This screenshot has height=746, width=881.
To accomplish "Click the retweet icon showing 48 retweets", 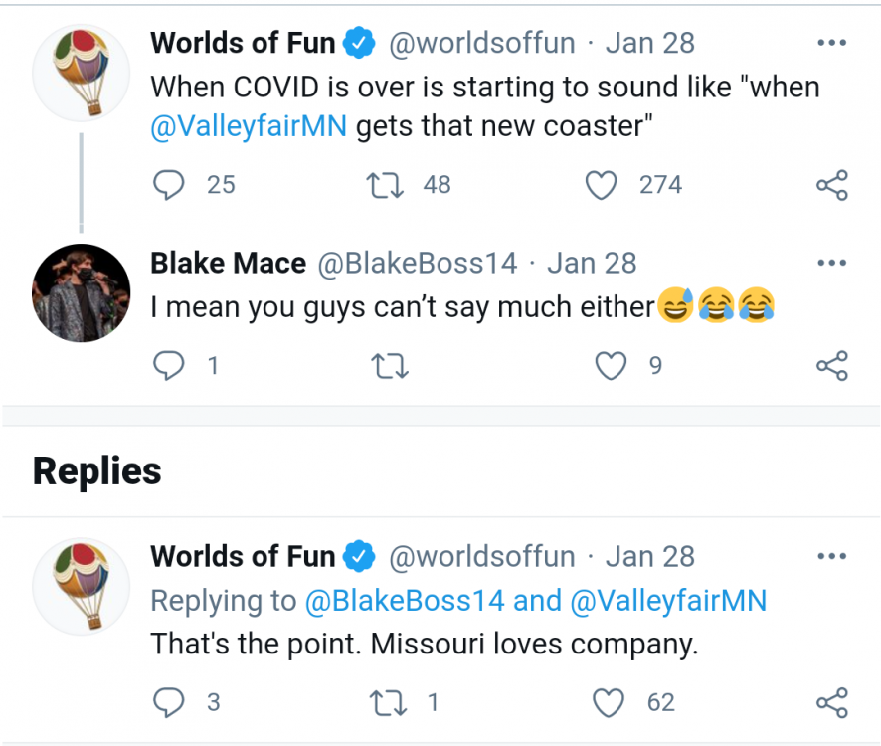I will (x=385, y=185).
